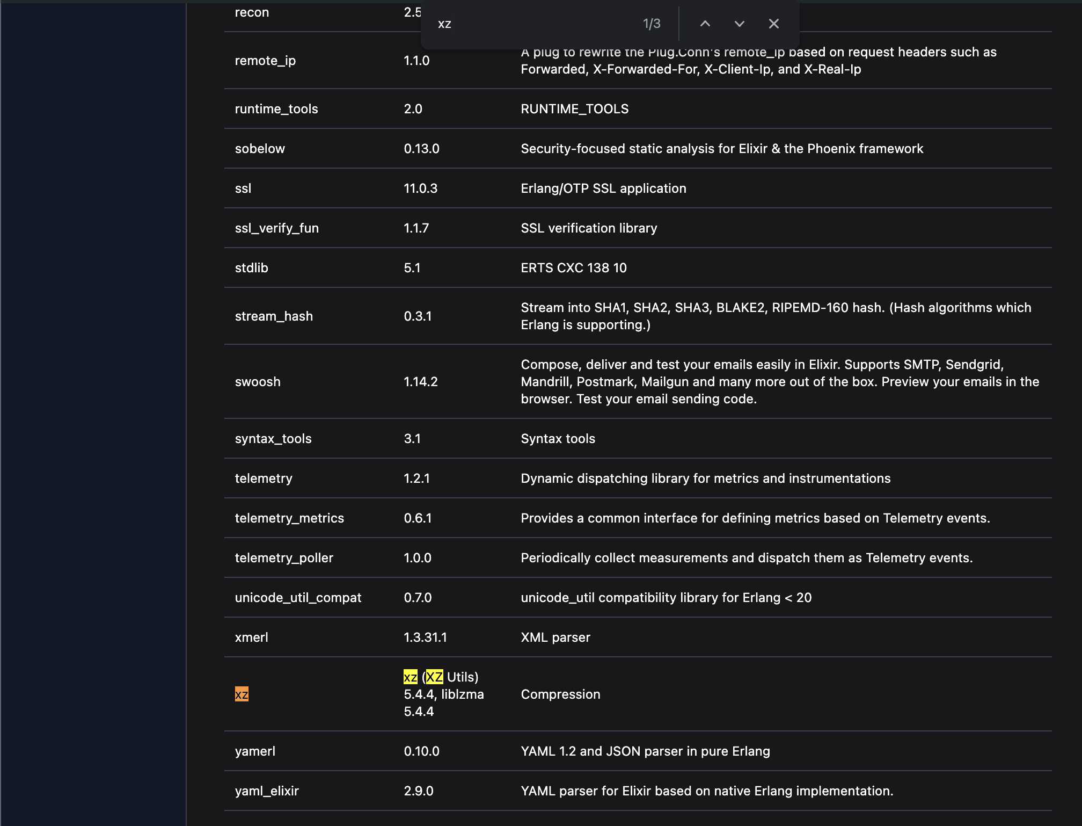
Task: Click the 'Security-focused static analysis' description
Action: 722,149
